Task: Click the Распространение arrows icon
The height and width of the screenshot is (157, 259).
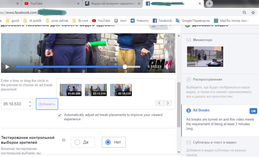Action: [x=189, y=80]
